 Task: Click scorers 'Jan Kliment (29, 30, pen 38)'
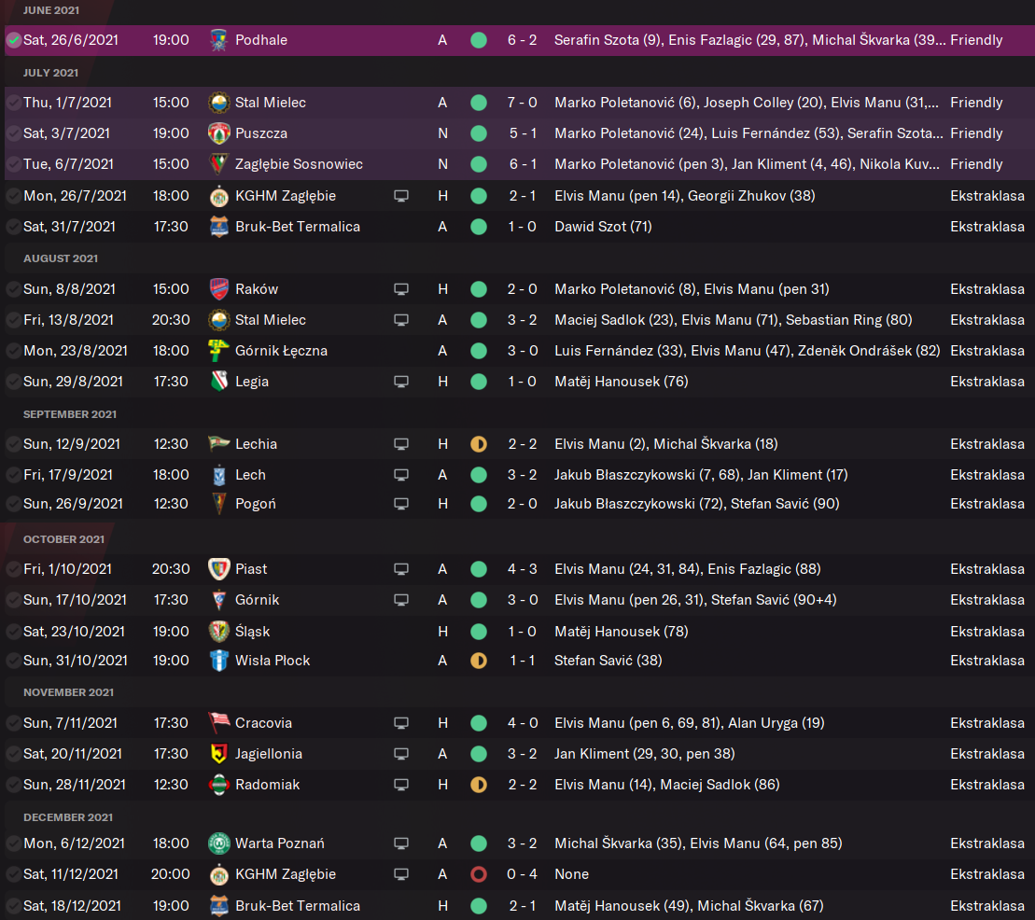645,754
